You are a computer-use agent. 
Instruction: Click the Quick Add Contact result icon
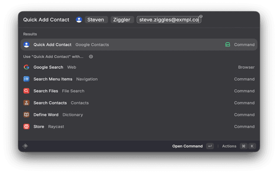[26, 44]
